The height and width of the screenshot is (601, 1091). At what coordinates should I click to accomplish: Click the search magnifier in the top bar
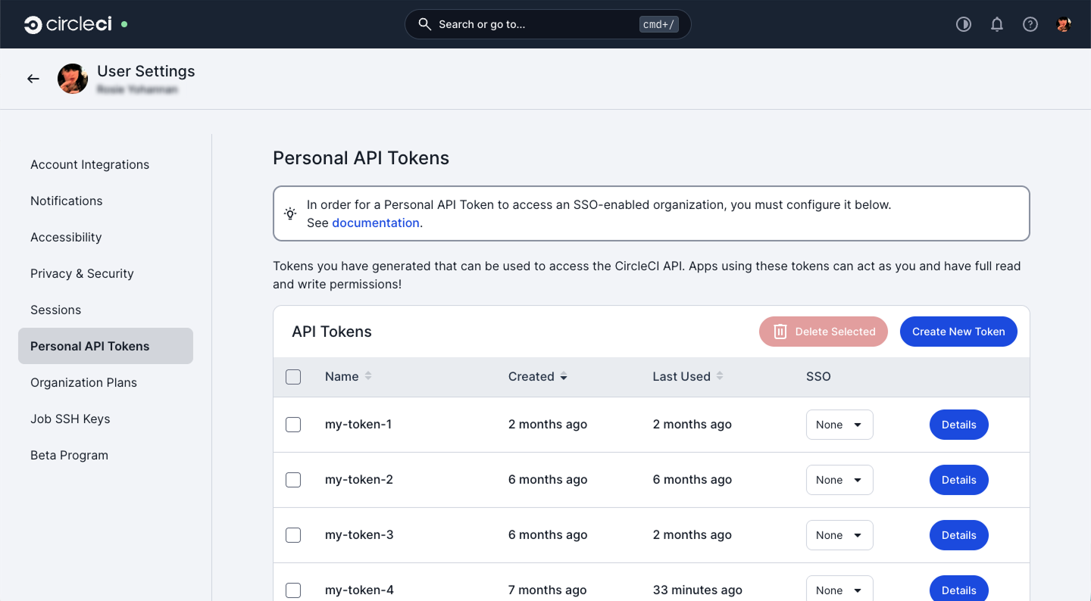pos(424,23)
